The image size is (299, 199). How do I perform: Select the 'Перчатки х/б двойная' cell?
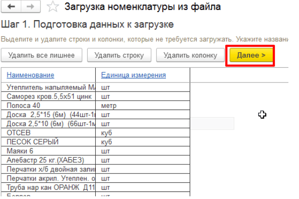(48, 169)
